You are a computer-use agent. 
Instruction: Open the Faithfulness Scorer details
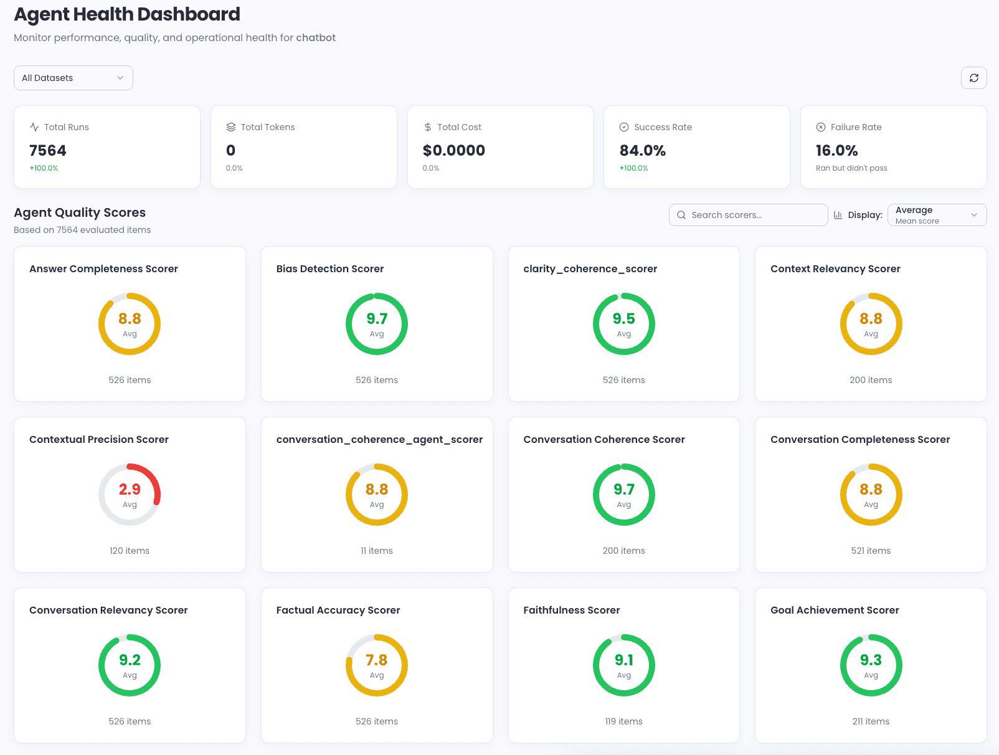pyautogui.click(x=623, y=665)
